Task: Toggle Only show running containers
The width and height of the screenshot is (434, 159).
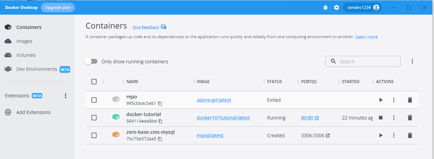Action: pyautogui.click(x=91, y=62)
